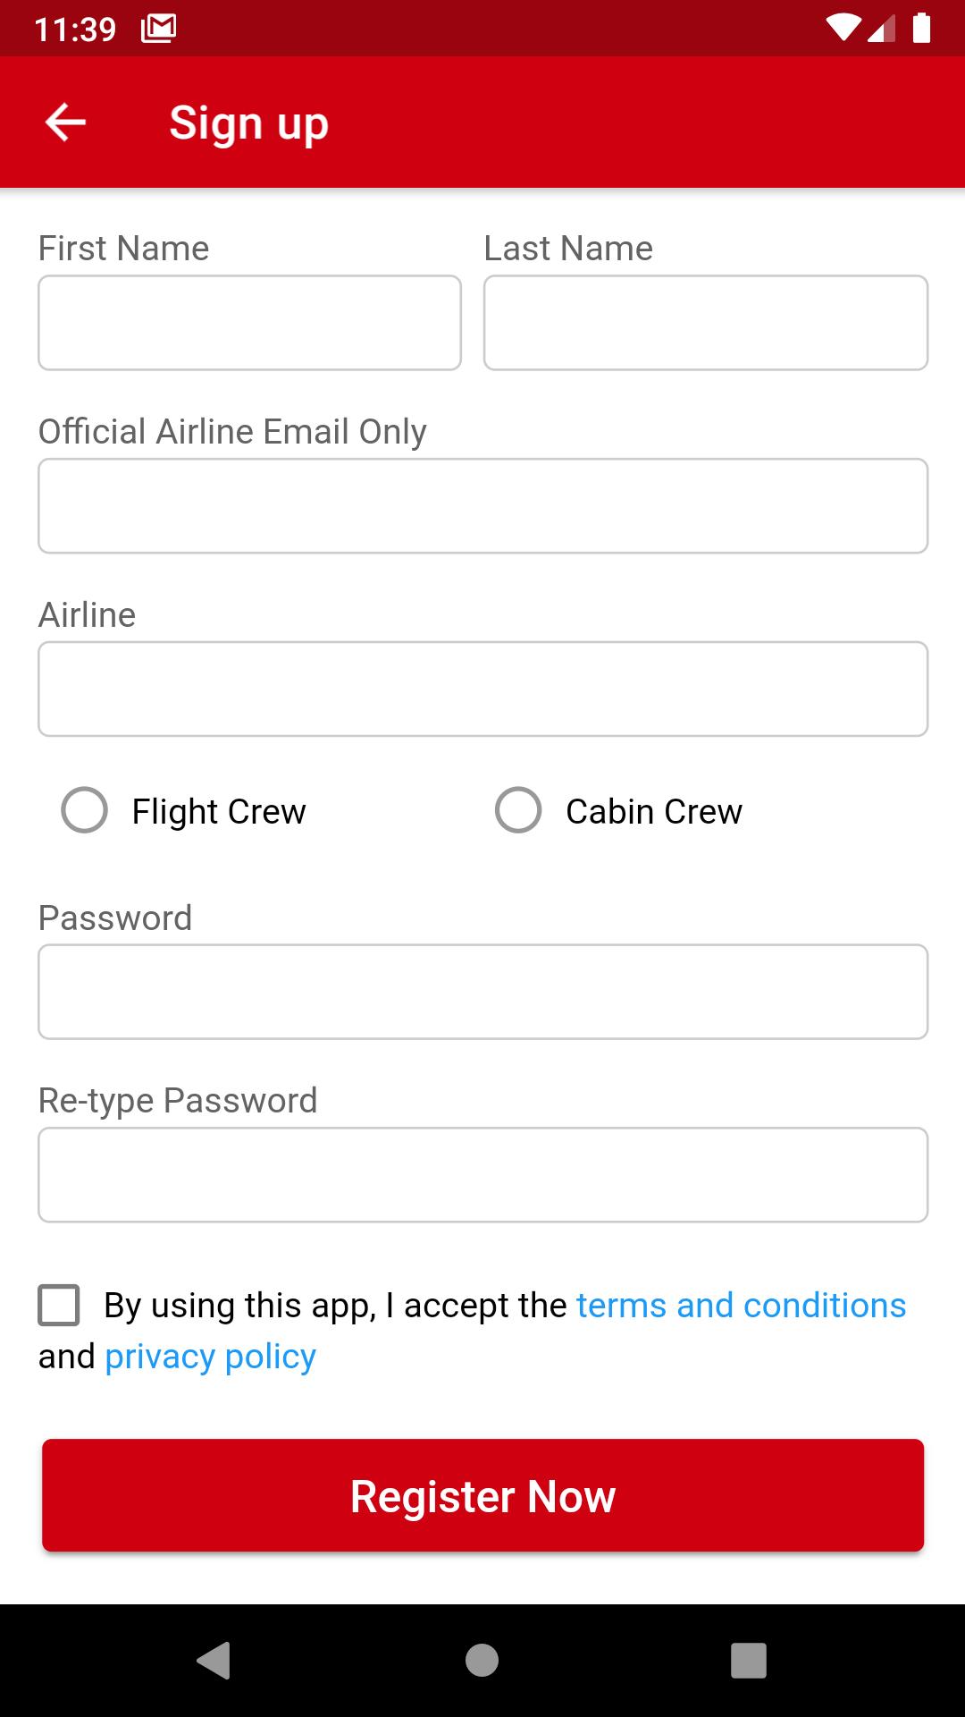Open the Airline selection field

(x=482, y=689)
